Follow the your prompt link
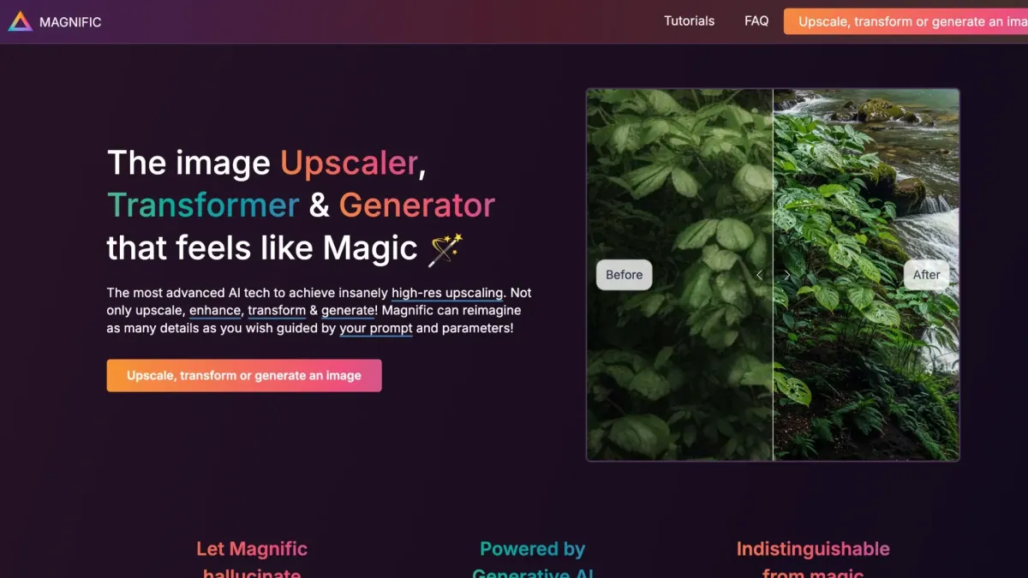 (376, 328)
